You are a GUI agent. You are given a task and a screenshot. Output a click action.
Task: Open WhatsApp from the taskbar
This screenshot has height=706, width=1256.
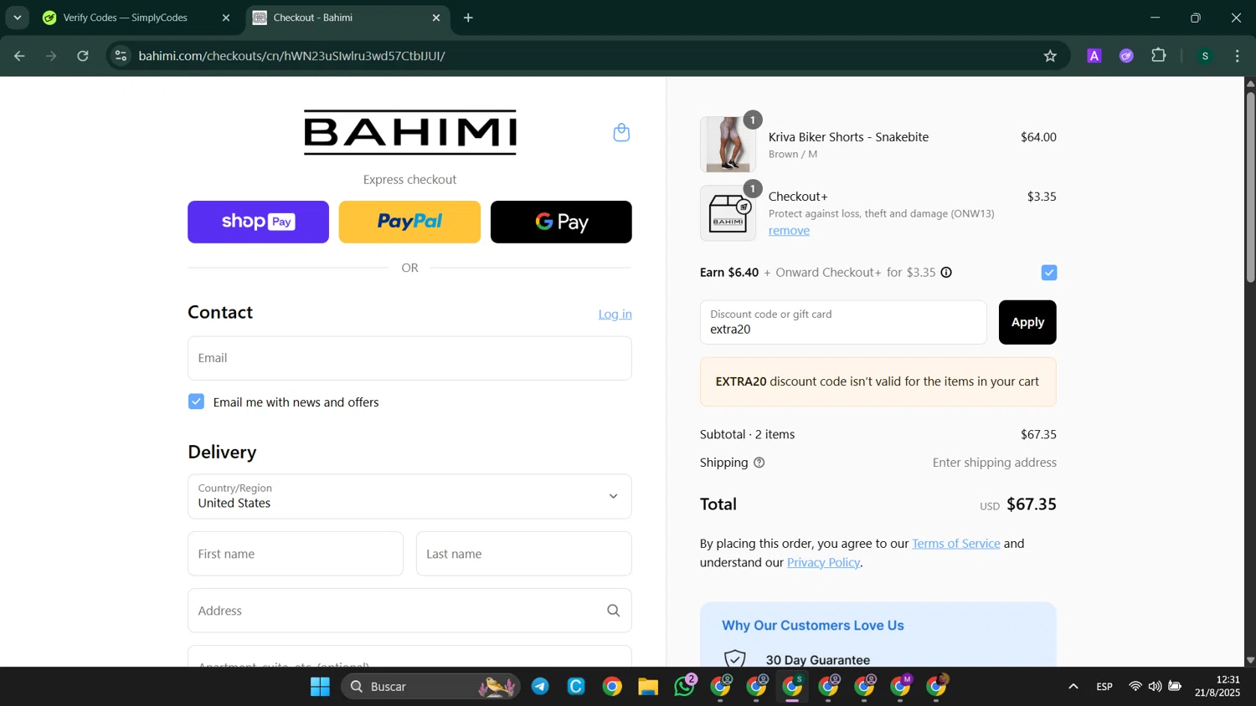[x=685, y=687]
